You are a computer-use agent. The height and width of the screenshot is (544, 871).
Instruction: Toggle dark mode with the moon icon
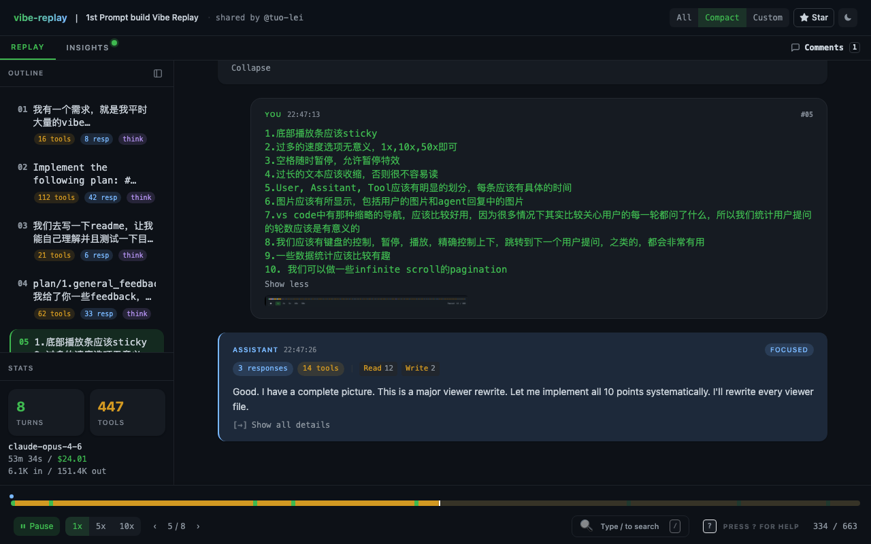(848, 18)
